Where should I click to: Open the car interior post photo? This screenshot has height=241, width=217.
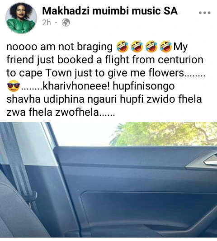click(108, 180)
